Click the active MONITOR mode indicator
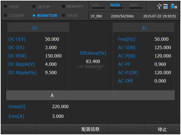This screenshot has width=181, height=135. [45, 15]
